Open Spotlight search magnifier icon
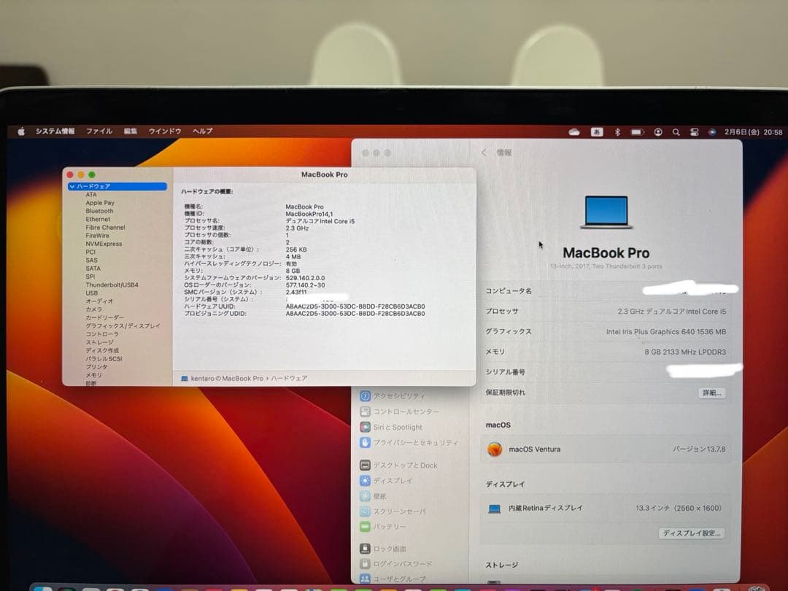Screen dimensions: 788x591 coord(676,132)
